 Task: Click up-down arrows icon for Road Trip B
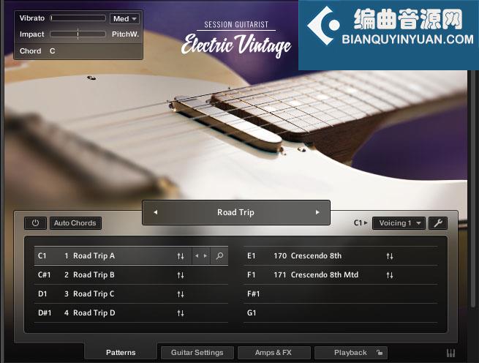click(x=181, y=275)
